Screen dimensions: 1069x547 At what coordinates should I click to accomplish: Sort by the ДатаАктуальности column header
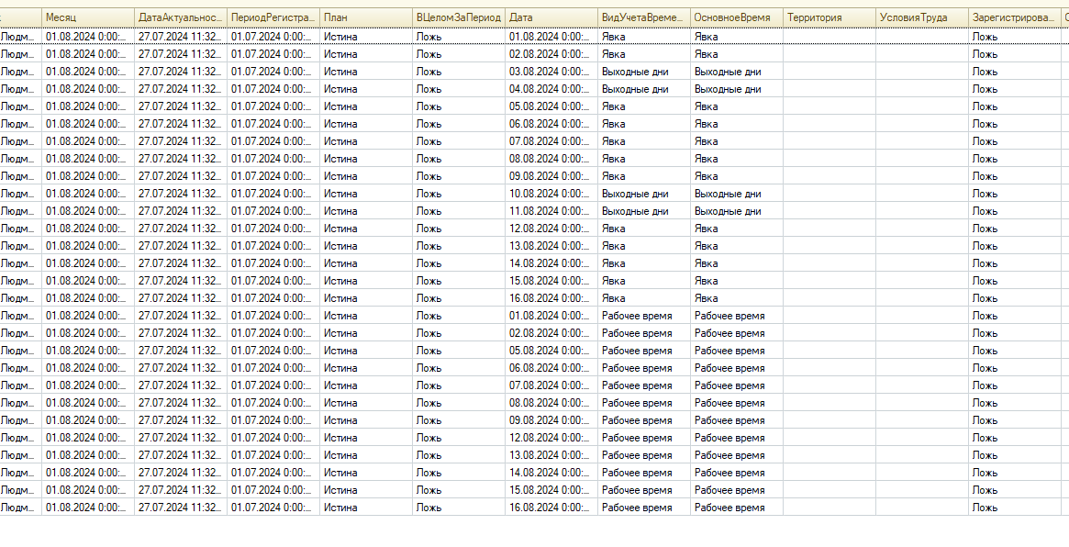(180, 17)
